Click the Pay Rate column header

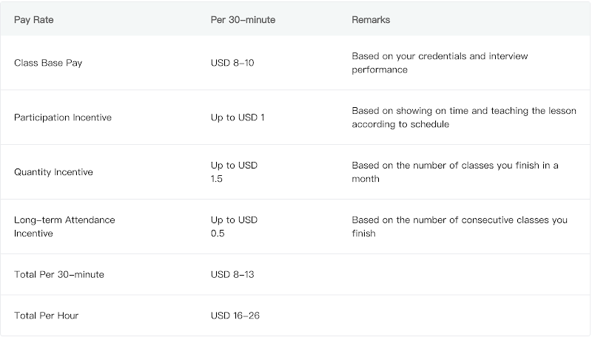[x=34, y=20]
